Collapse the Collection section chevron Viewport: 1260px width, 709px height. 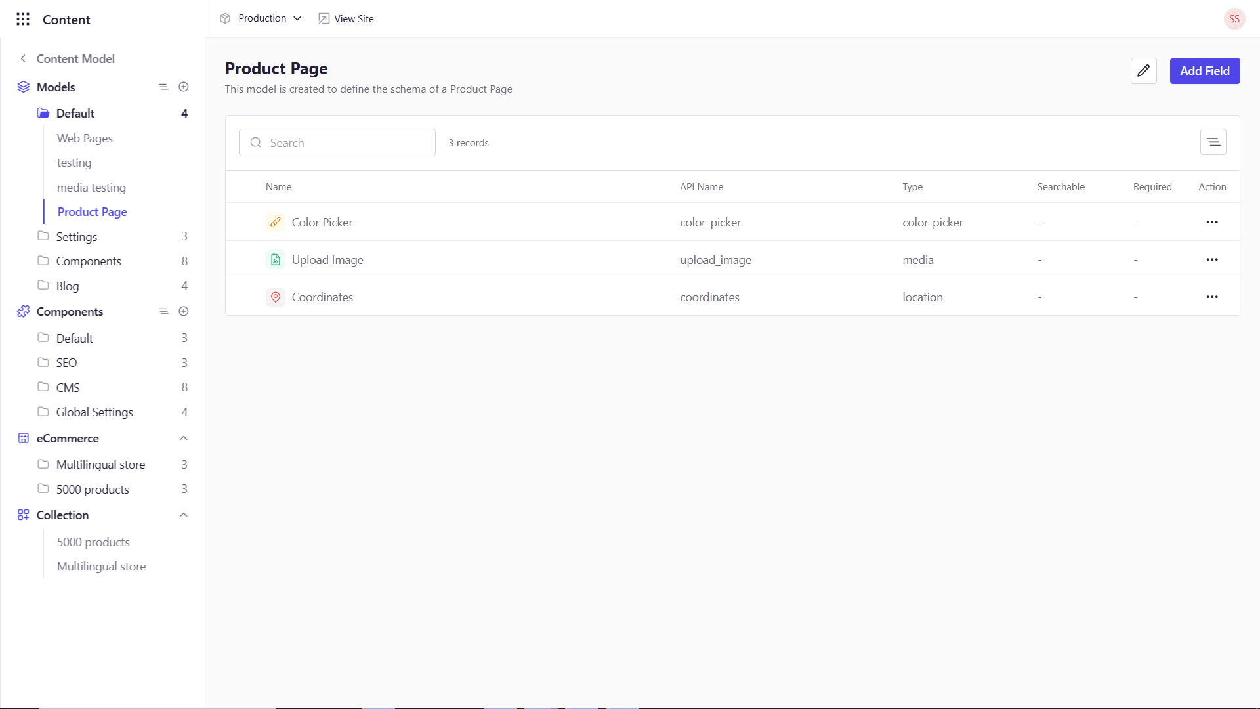(x=184, y=515)
